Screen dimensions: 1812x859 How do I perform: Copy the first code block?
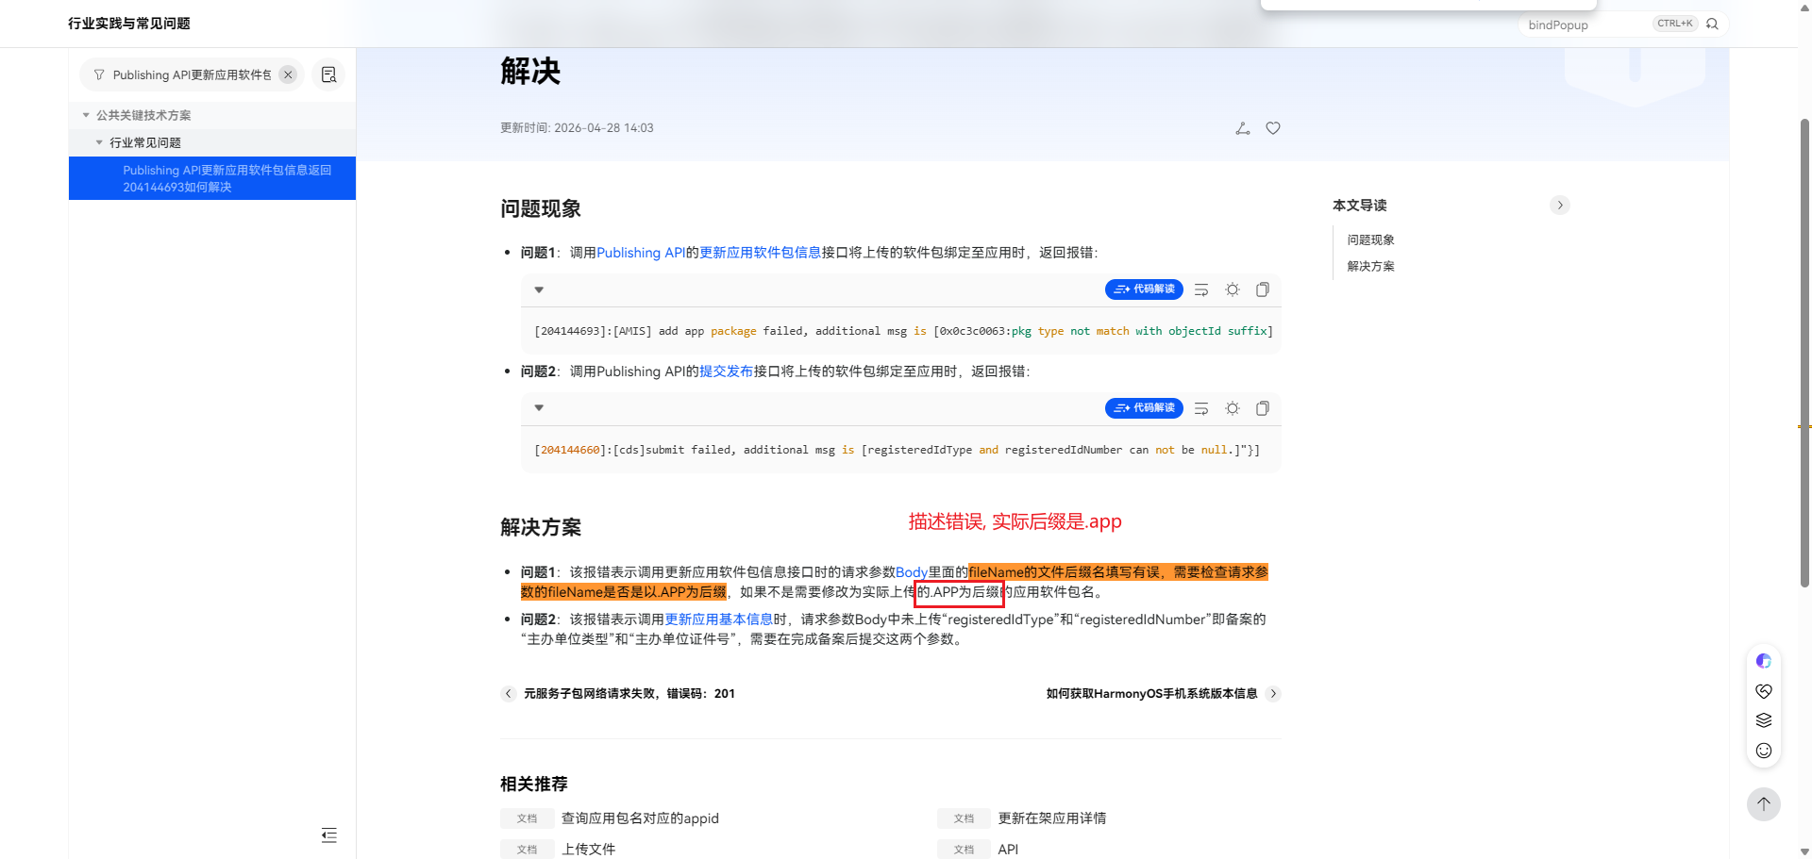pyautogui.click(x=1263, y=289)
